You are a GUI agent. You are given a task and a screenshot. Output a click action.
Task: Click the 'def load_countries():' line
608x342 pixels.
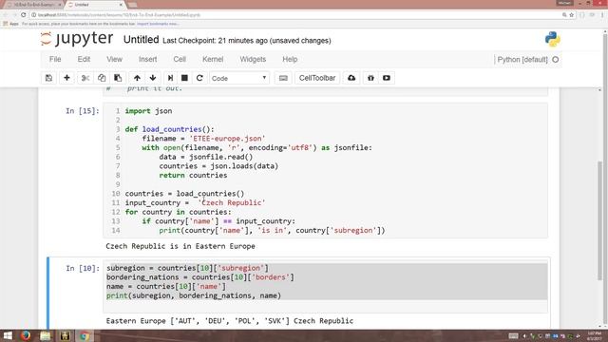point(169,129)
